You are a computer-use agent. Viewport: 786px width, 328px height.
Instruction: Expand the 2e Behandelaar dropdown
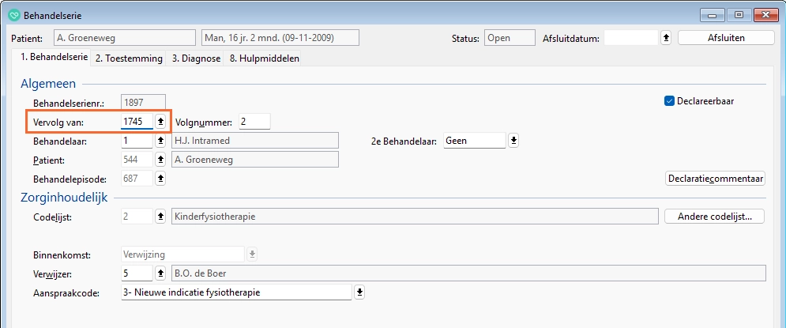coord(513,141)
